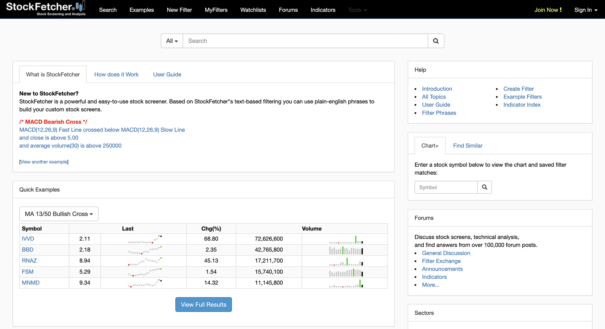
Task: Open the All category dropdown beside search
Action: point(171,41)
